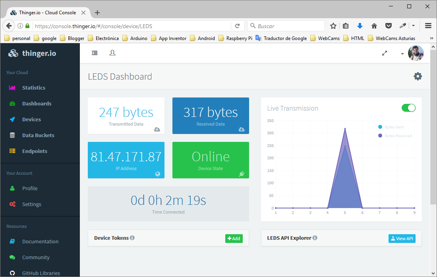Screen dimensions: 437x277
Task: Add a new device token
Action: click(234, 238)
